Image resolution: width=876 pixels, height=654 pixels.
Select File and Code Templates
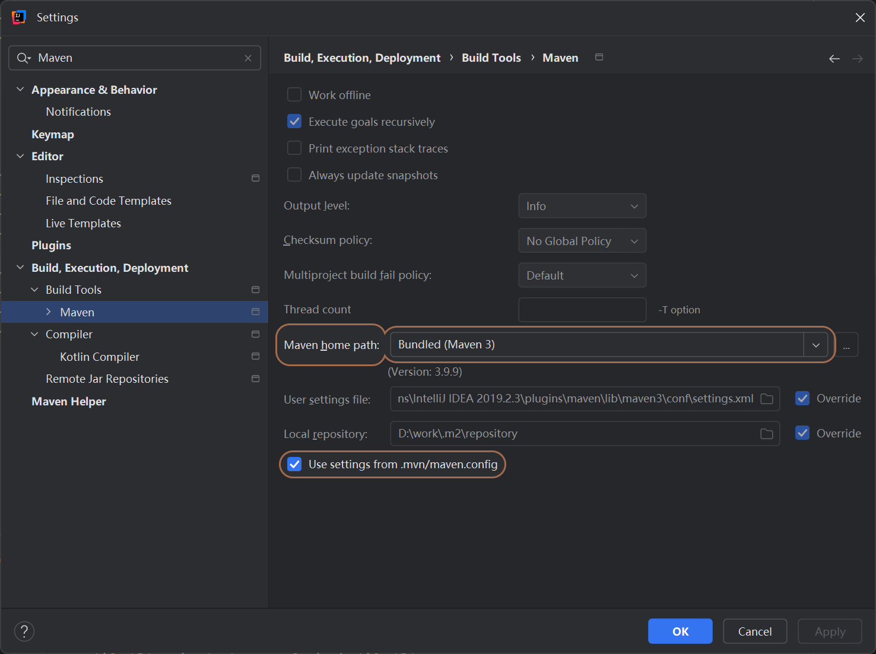[x=109, y=201]
